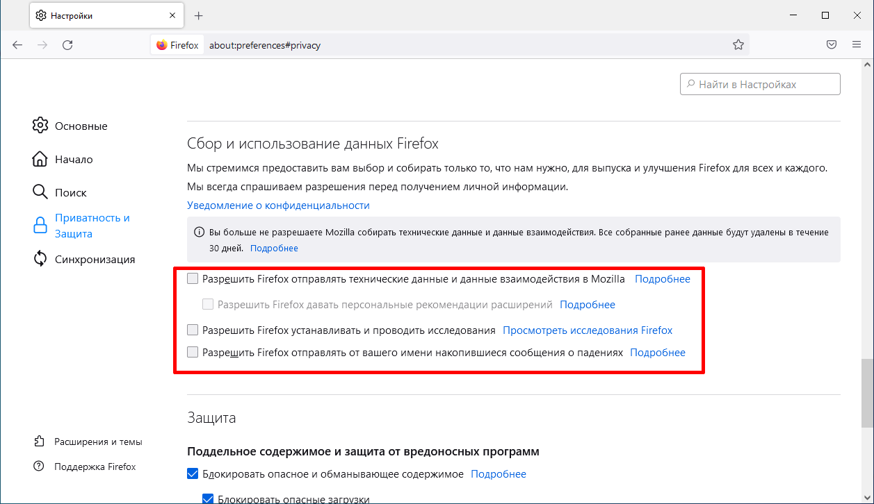Switch to Поиск settings section
The height and width of the screenshot is (504, 874).
point(70,192)
